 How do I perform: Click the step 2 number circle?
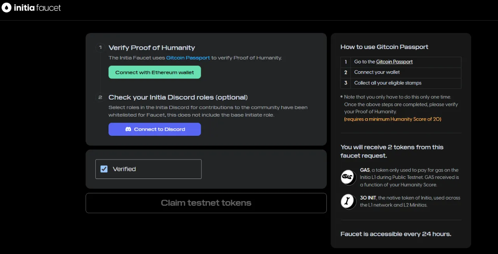tap(100, 98)
